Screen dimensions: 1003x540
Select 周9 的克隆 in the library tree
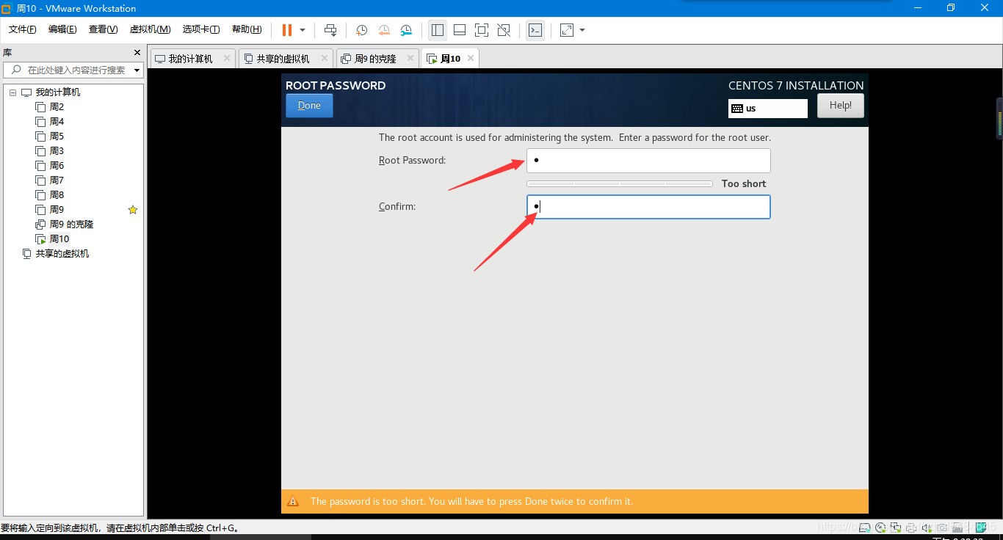tap(71, 225)
